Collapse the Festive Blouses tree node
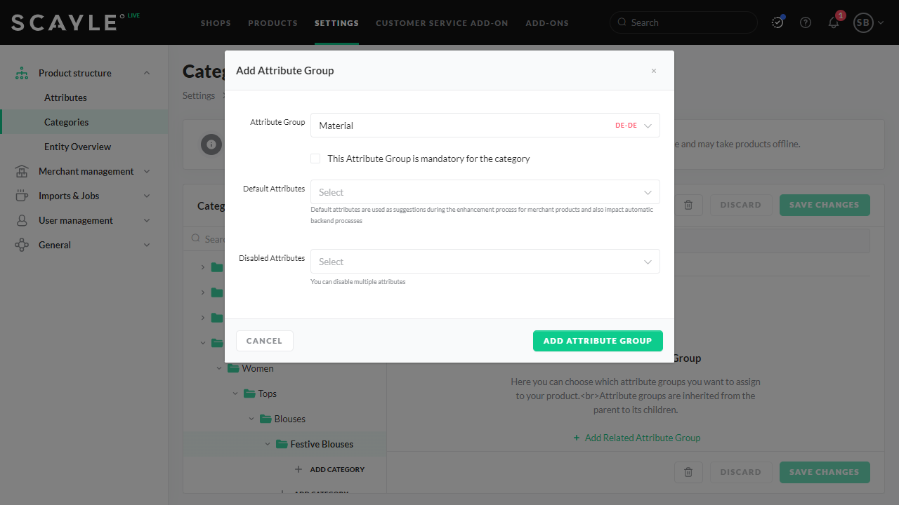The height and width of the screenshot is (505, 899). tap(268, 444)
